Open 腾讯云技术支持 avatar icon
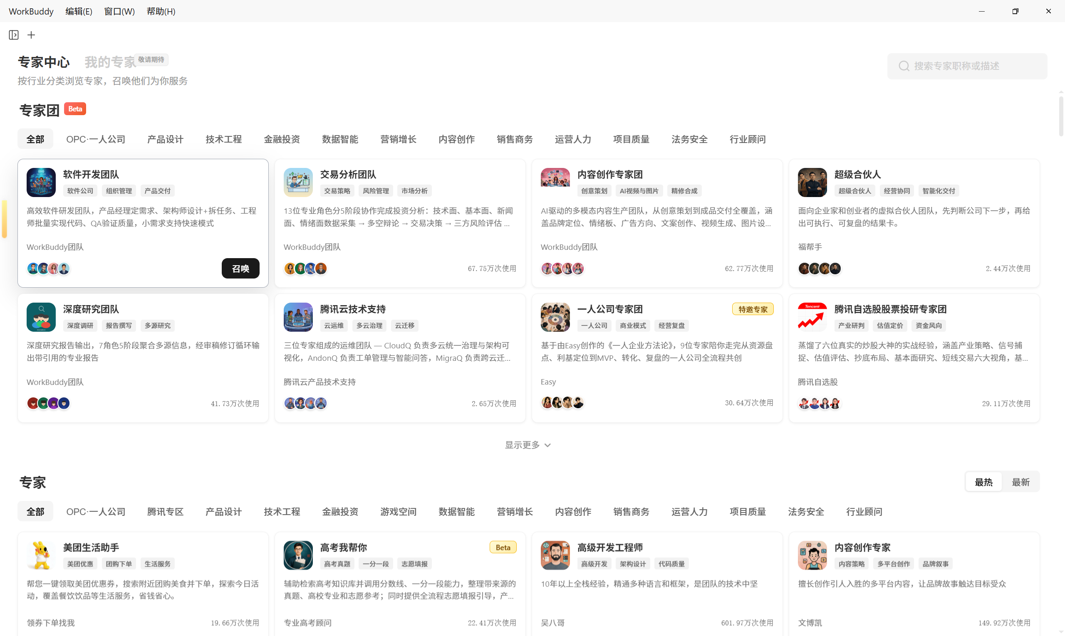Image resolution: width=1065 pixels, height=636 pixels. pos(298,317)
